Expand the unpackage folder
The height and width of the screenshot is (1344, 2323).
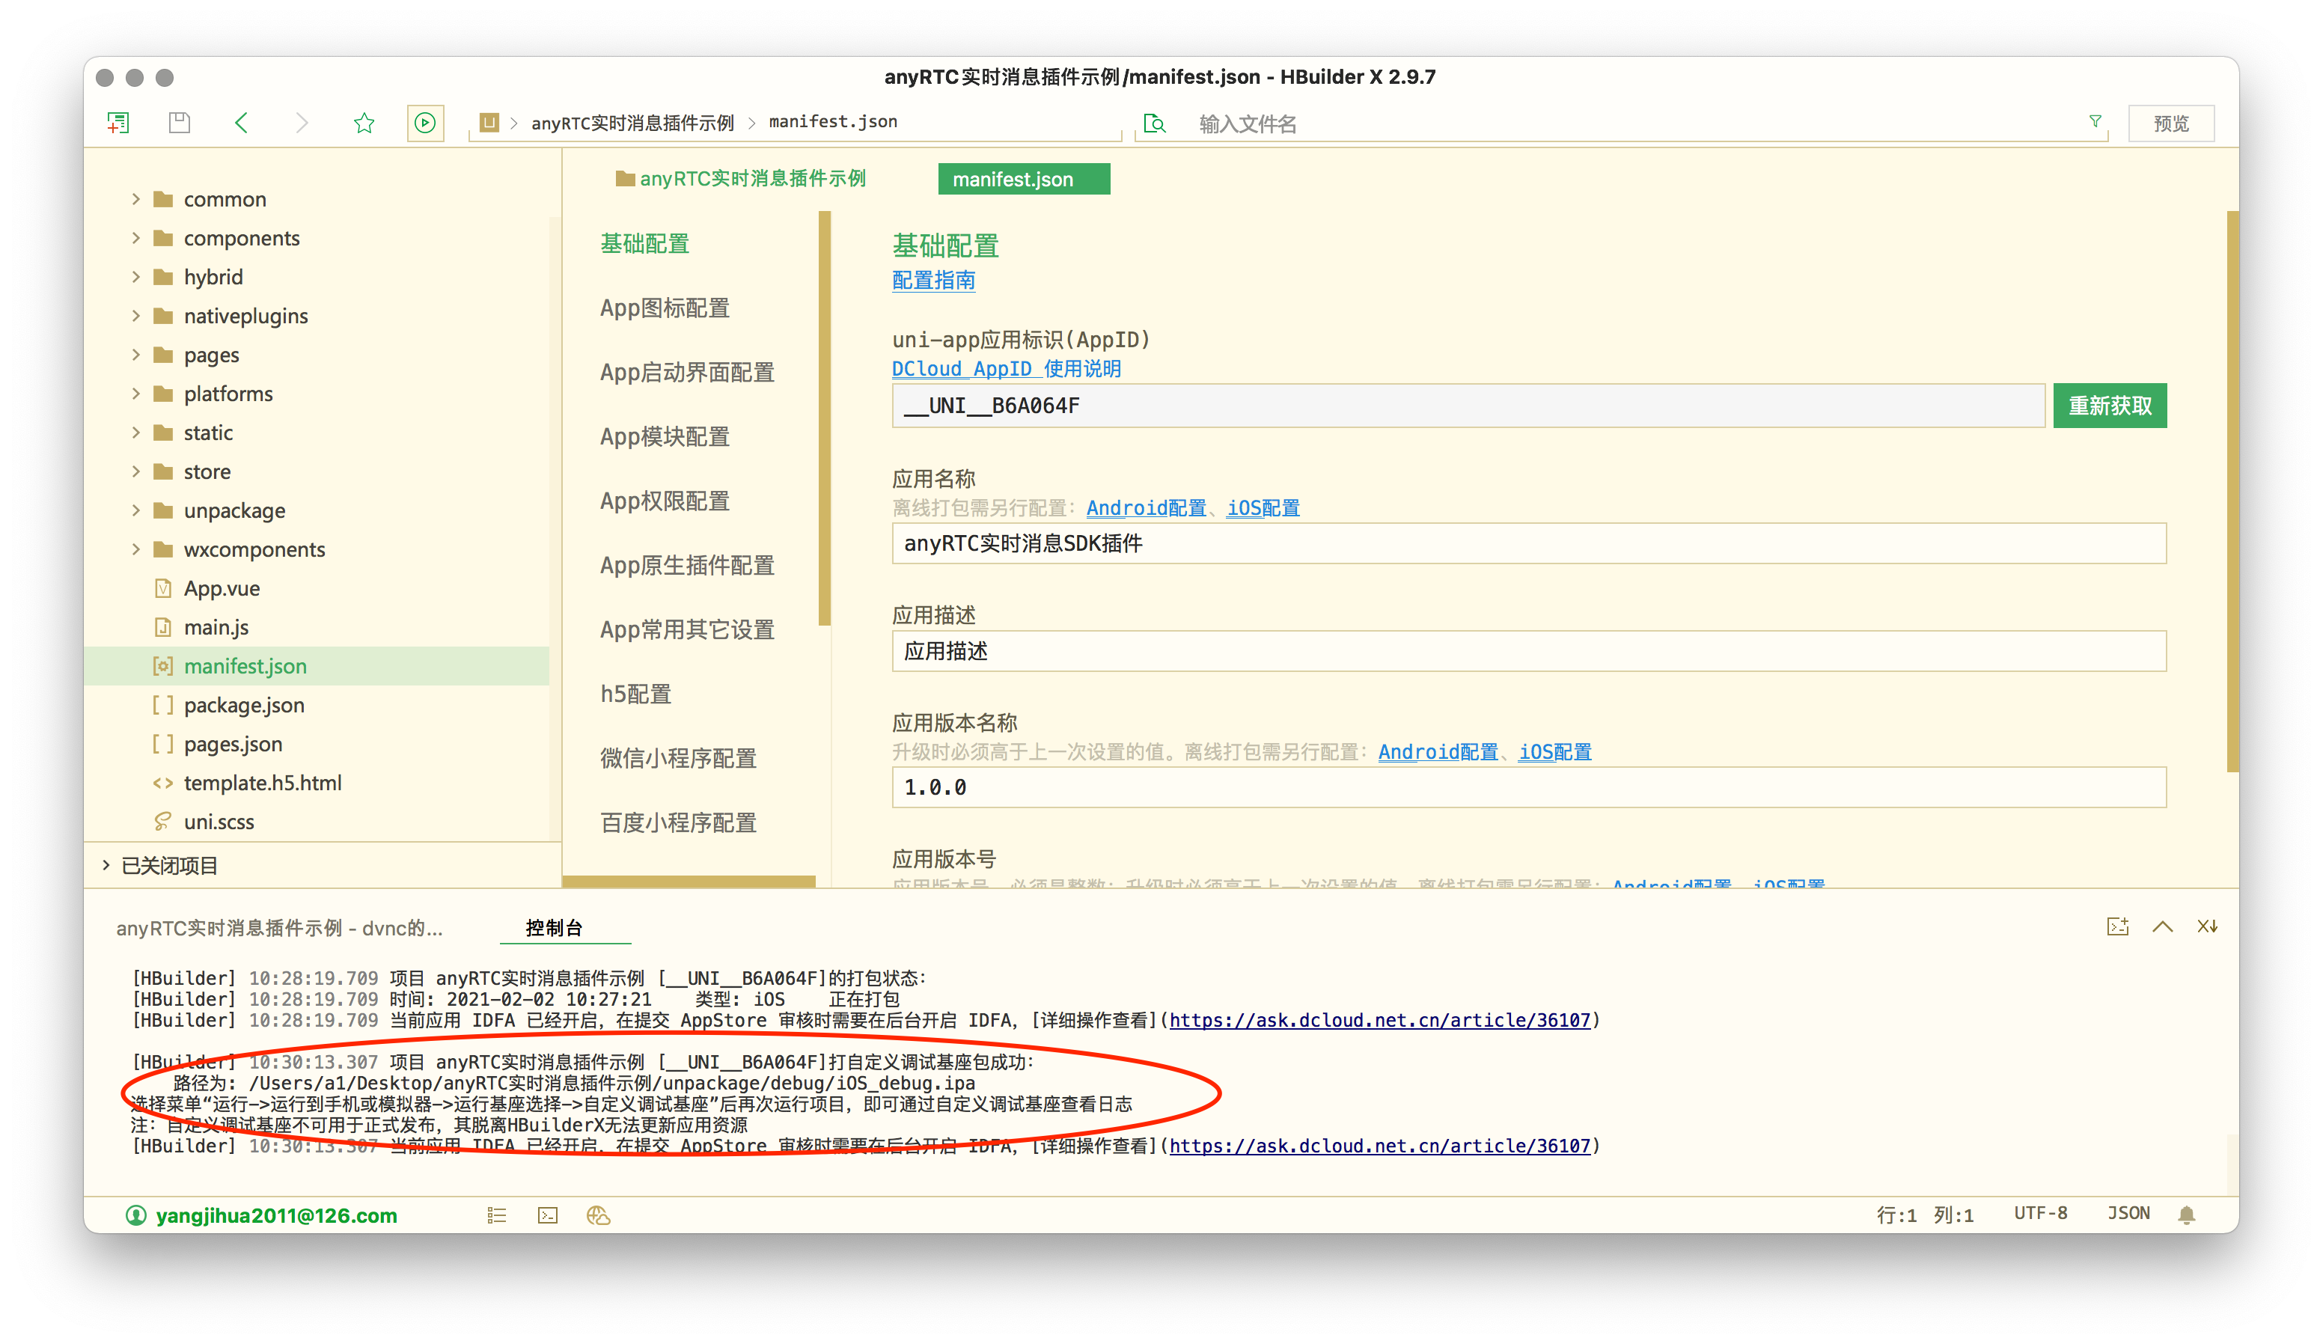pos(136,510)
